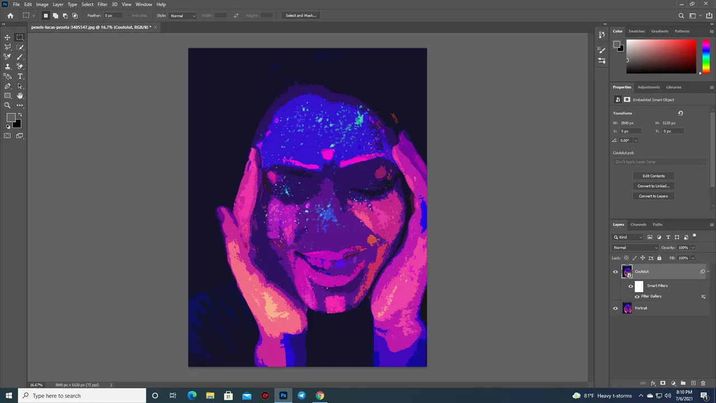The image size is (716, 403).
Task: Select the Rectangular Marquee tool
Action: pyautogui.click(x=20, y=38)
